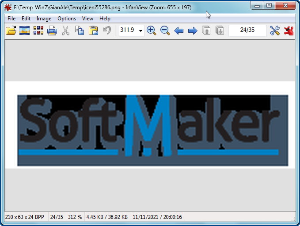Click the 24/35 image index field

click(x=247, y=31)
